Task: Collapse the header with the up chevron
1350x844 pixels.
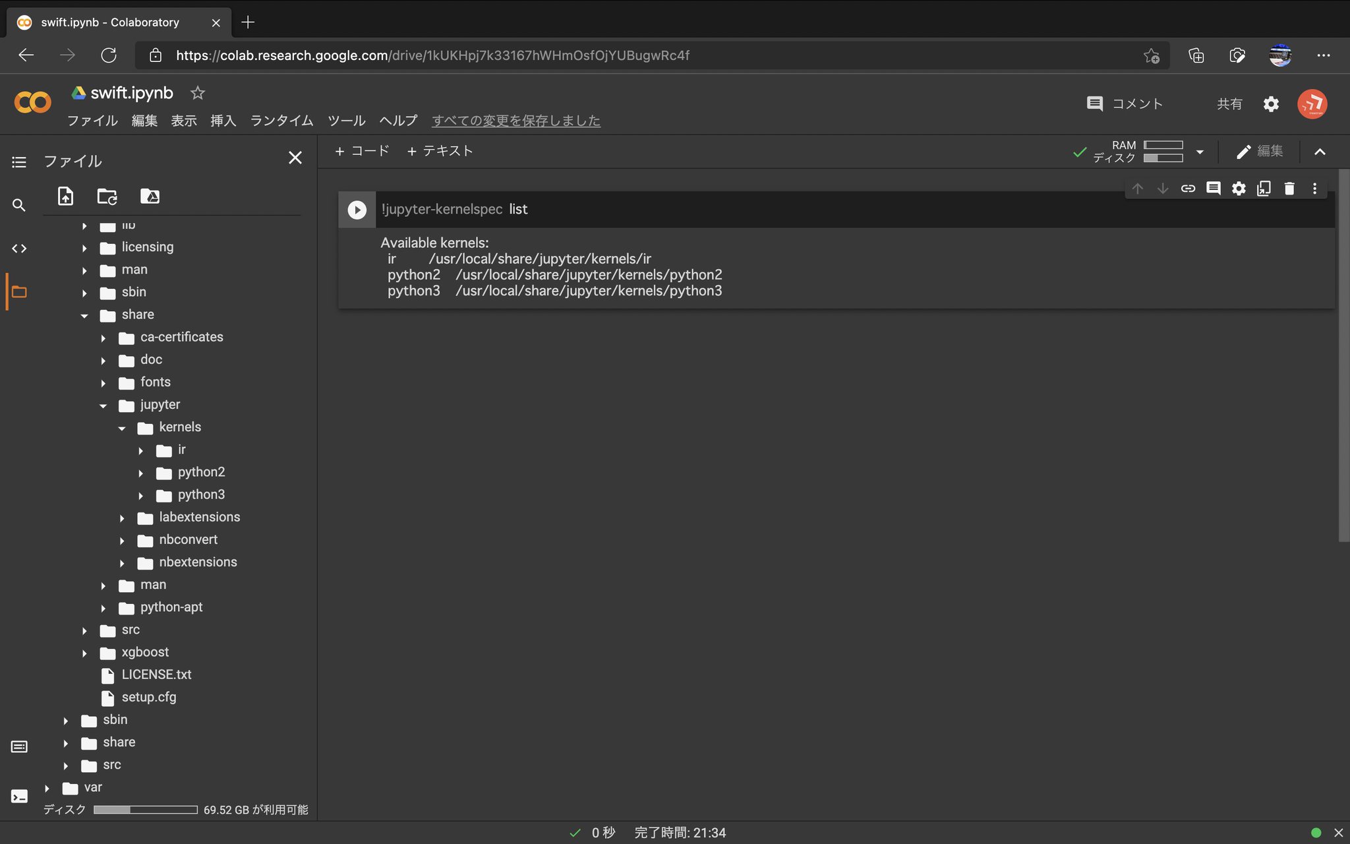Action: point(1320,152)
